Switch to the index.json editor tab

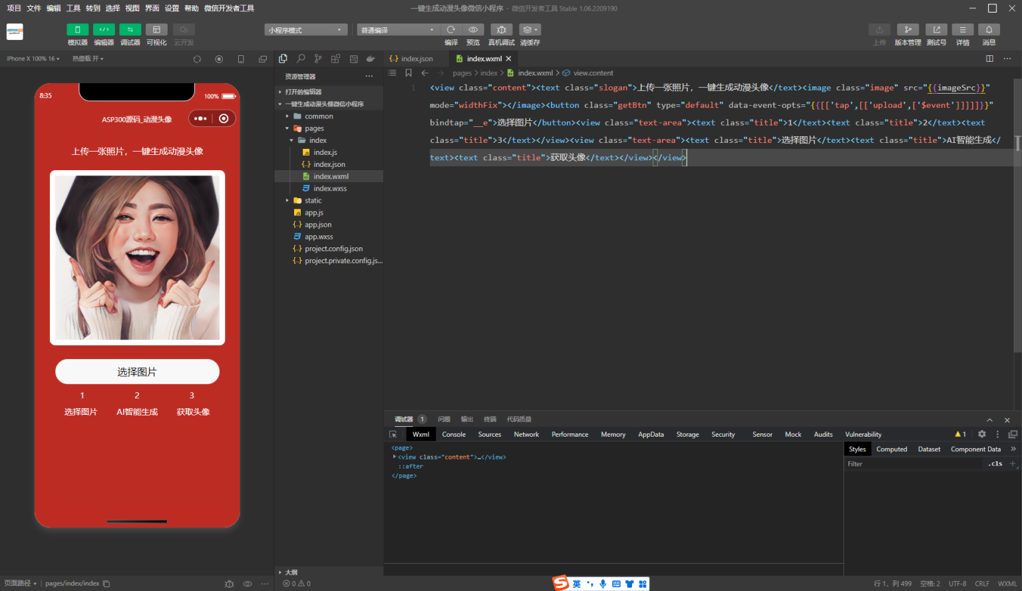[x=416, y=59]
